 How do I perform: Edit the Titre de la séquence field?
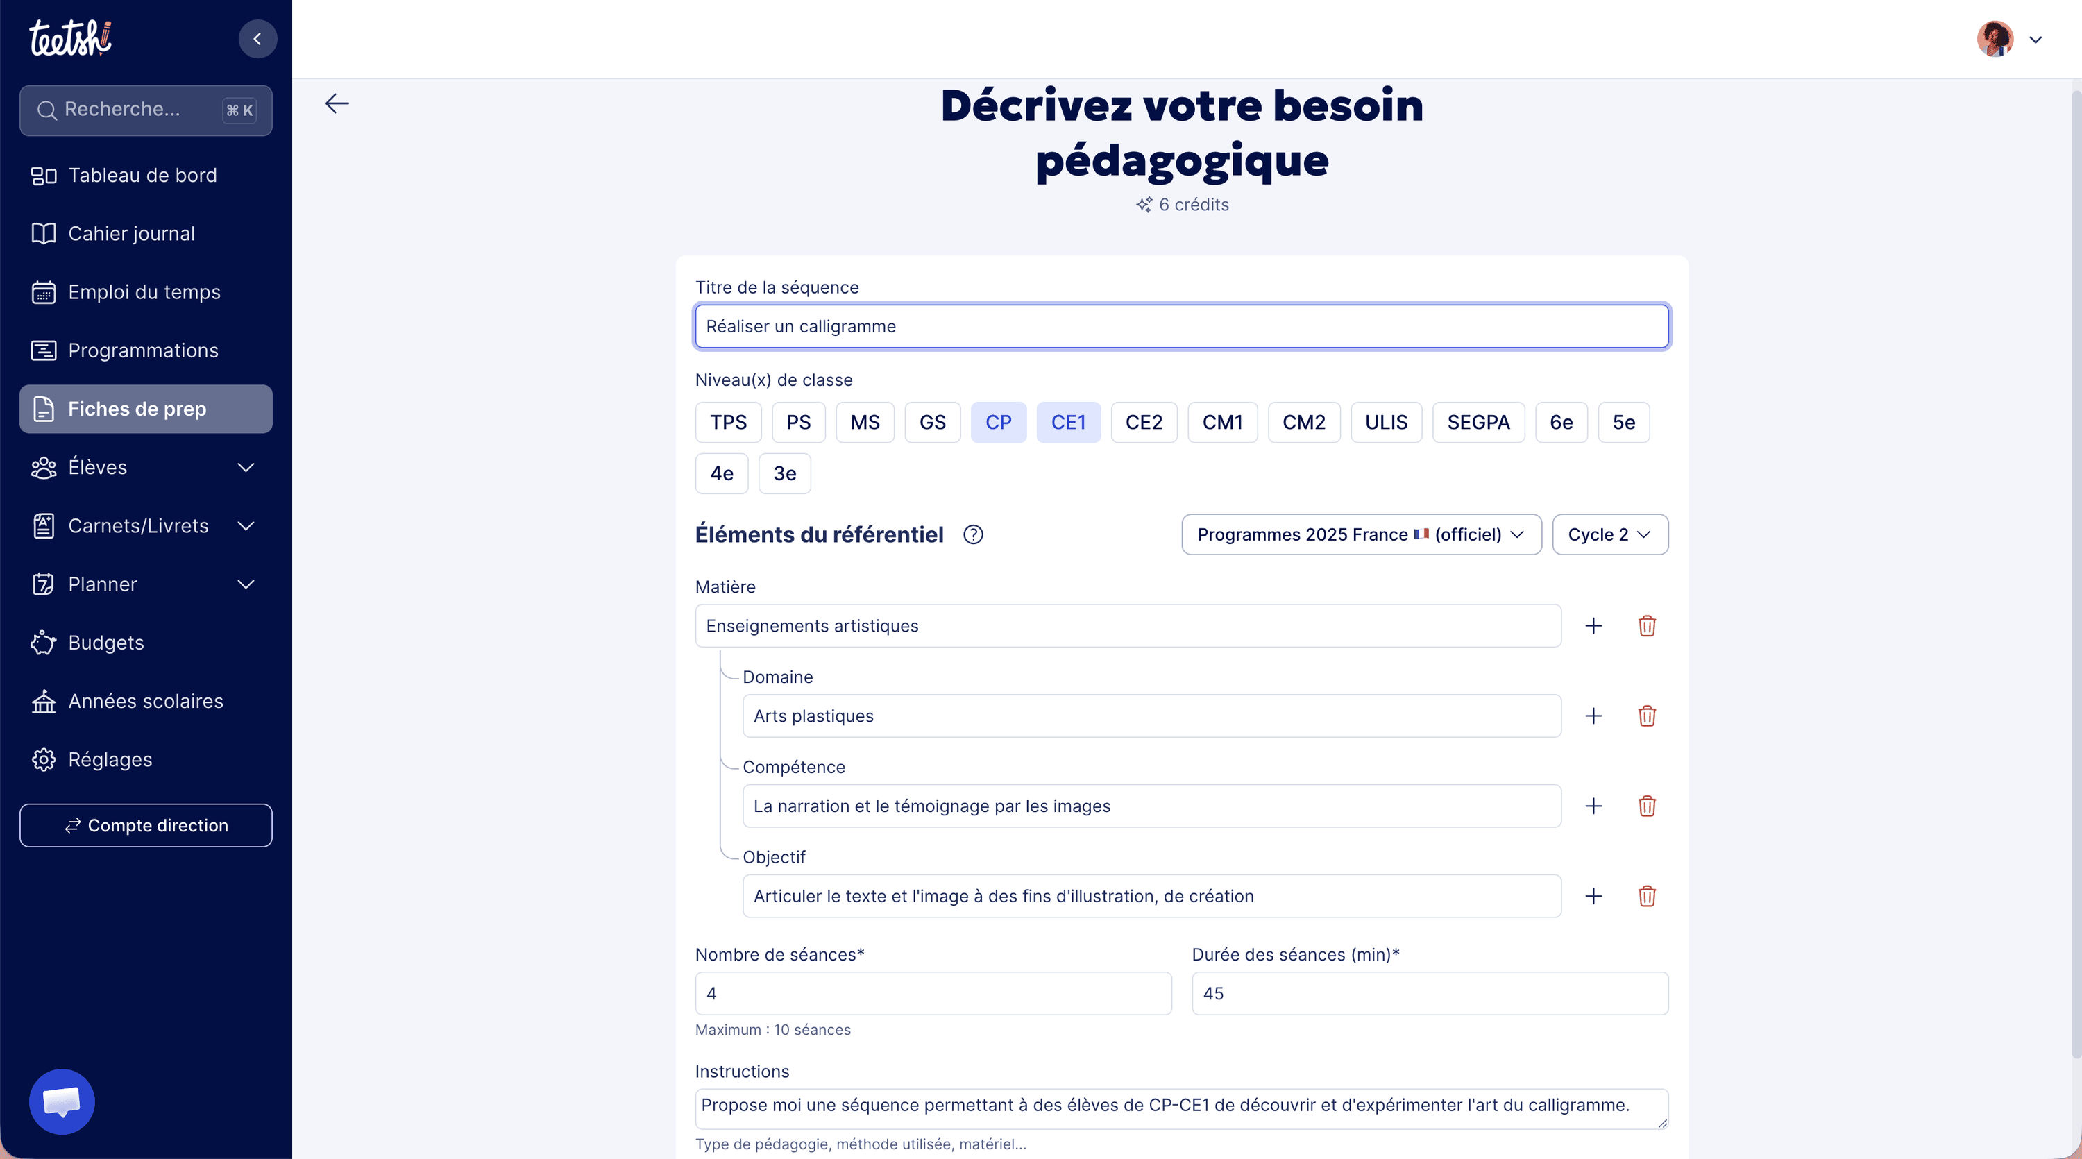point(1182,326)
